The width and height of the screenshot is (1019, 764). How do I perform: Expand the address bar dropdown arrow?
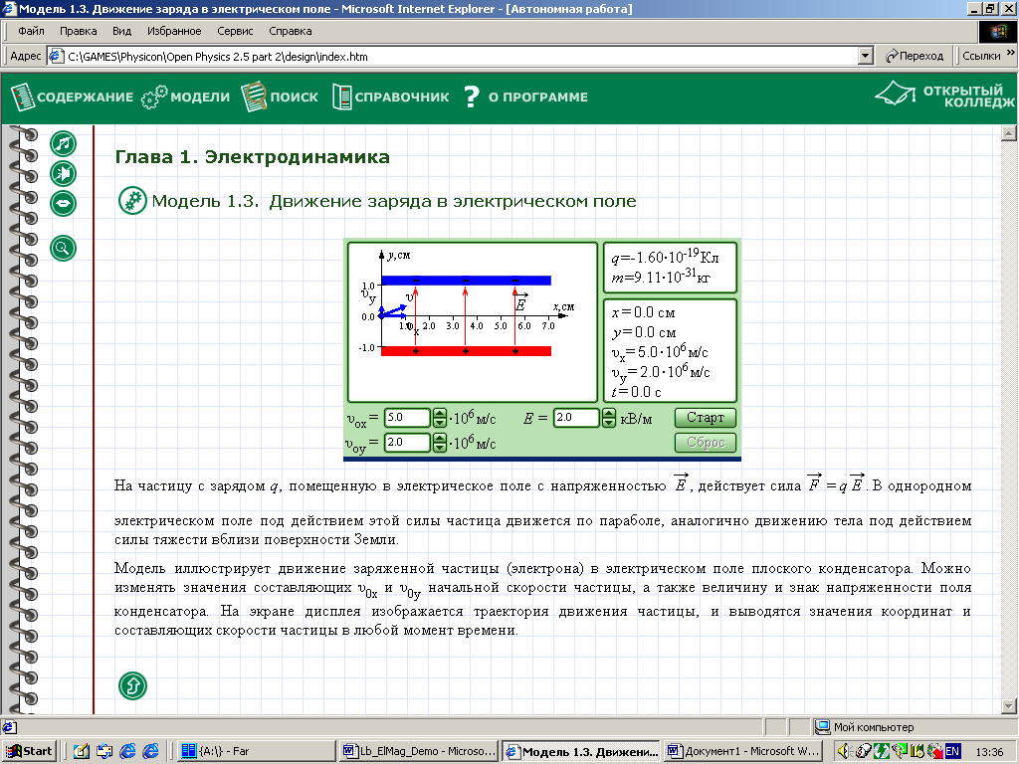click(x=865, y=57)
